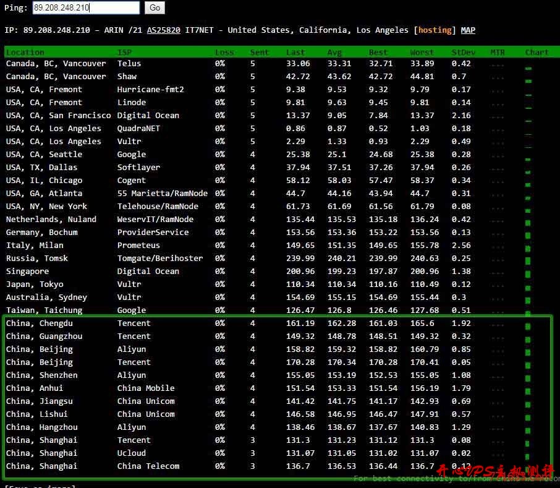Open MTR dots for Singapore Digital Ocean row
The image size is (560, 488).
[x=498, y=272]
